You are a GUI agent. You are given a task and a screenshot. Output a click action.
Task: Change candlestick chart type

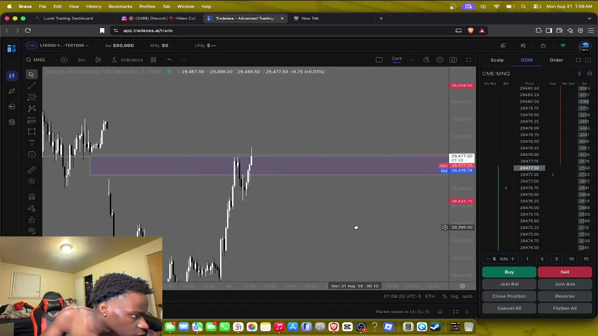tap(98, 60)
